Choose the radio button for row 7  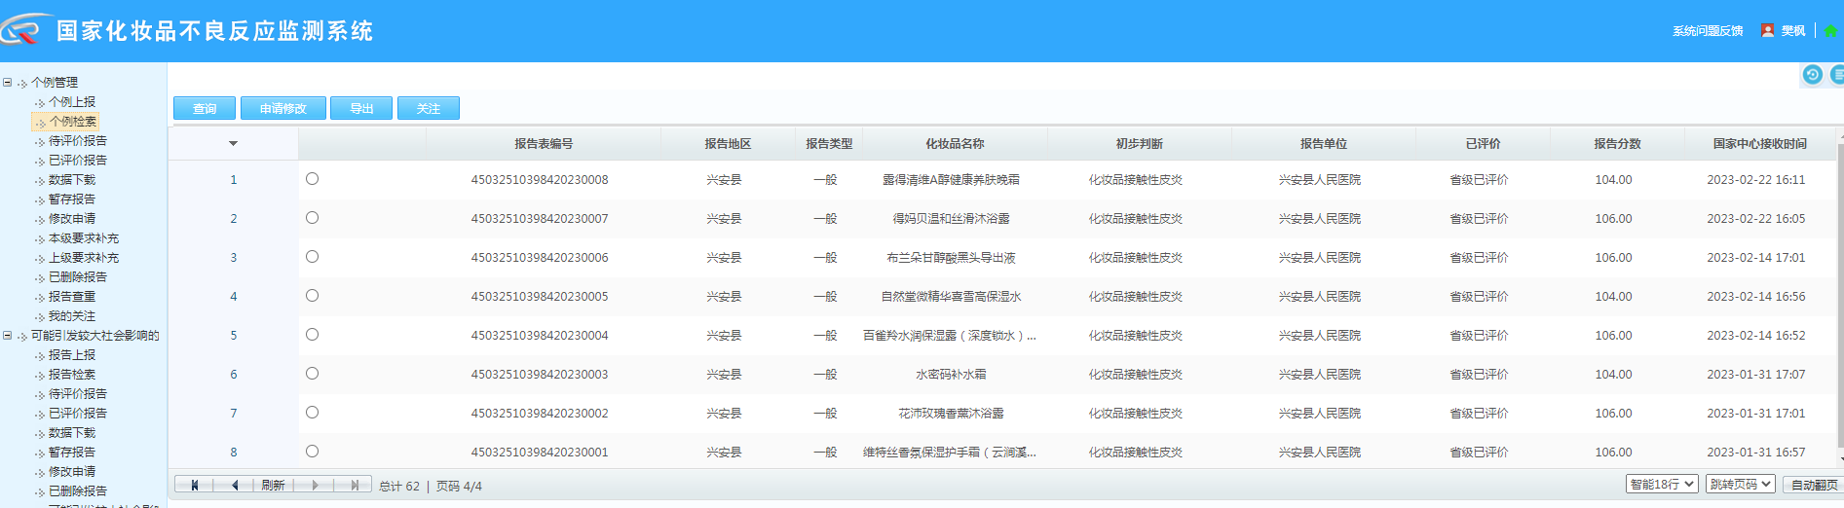coord(312,413)
